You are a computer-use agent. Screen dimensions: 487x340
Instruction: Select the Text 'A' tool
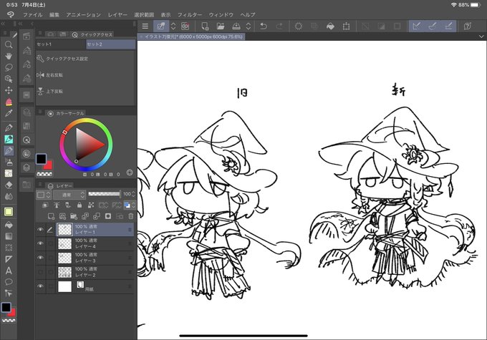coord(9,271)
